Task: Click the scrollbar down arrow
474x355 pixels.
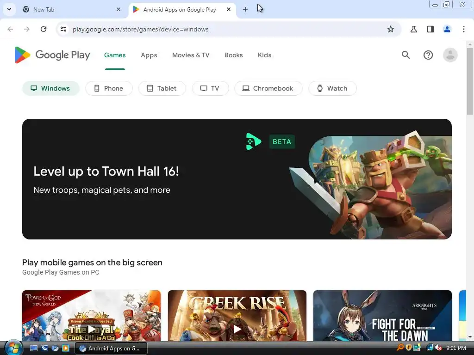Action: coord(470,337)
